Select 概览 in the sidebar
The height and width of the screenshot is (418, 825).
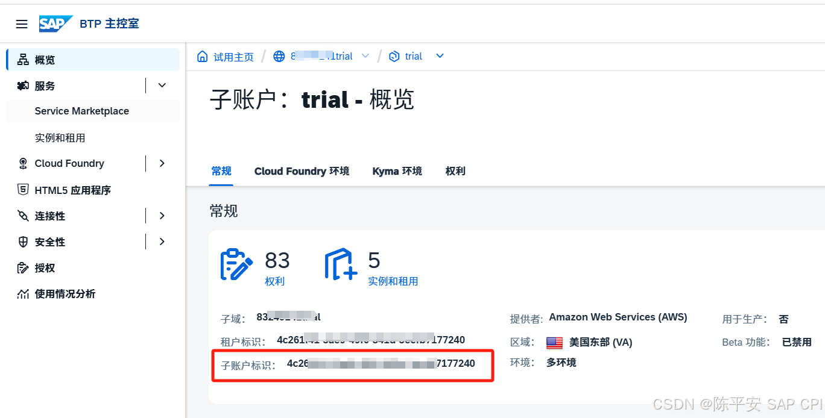93,60
